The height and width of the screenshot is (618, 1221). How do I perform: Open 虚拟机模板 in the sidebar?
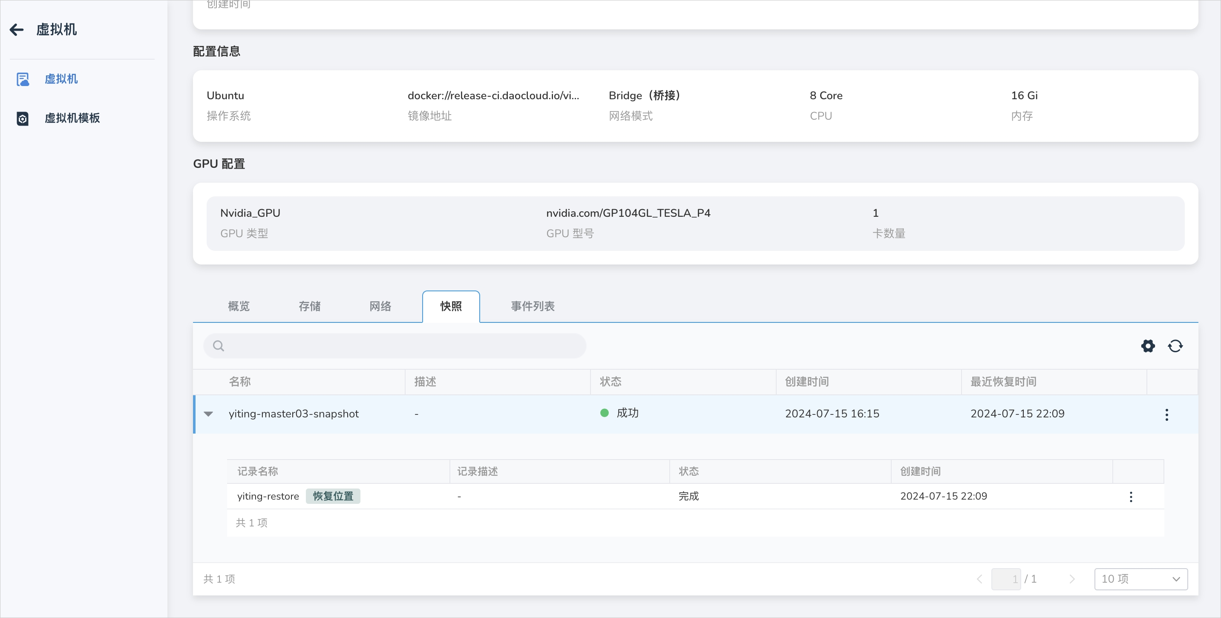coord(72,118)
